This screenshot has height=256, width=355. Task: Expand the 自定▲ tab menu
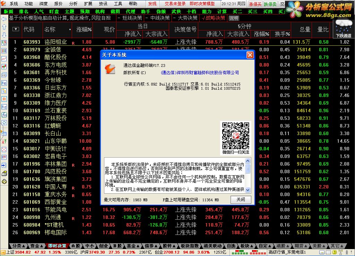pos(265,246)
